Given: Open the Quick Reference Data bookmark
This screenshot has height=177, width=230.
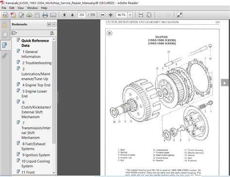Looking at the screenshot, I should point(35,43).
